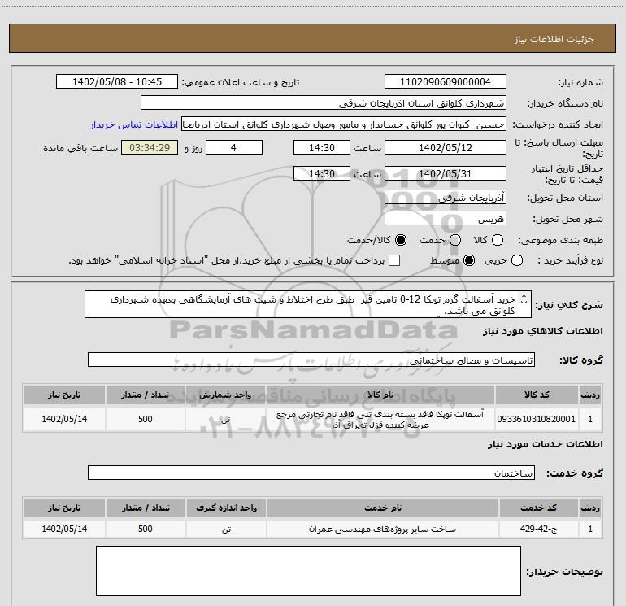Click the service table quantity 500 cell
The height and width of the screenshot is (606, 626).
[x=146, y=529]
